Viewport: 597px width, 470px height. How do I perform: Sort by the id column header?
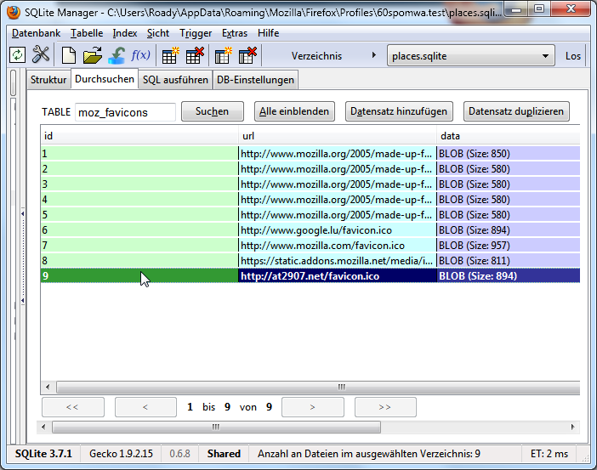click(139, 136)
